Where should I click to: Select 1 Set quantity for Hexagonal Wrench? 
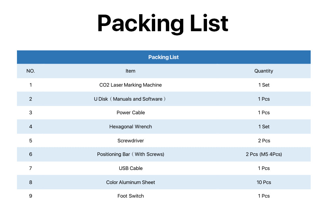pos(264,127)
